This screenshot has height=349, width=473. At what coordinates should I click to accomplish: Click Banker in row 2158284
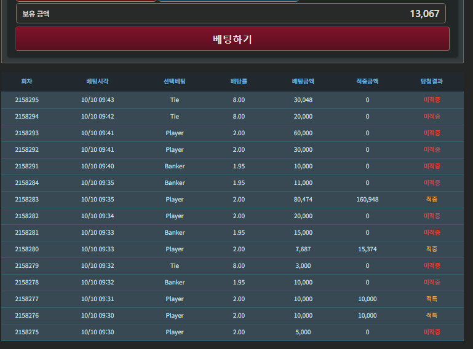point(175,182)
